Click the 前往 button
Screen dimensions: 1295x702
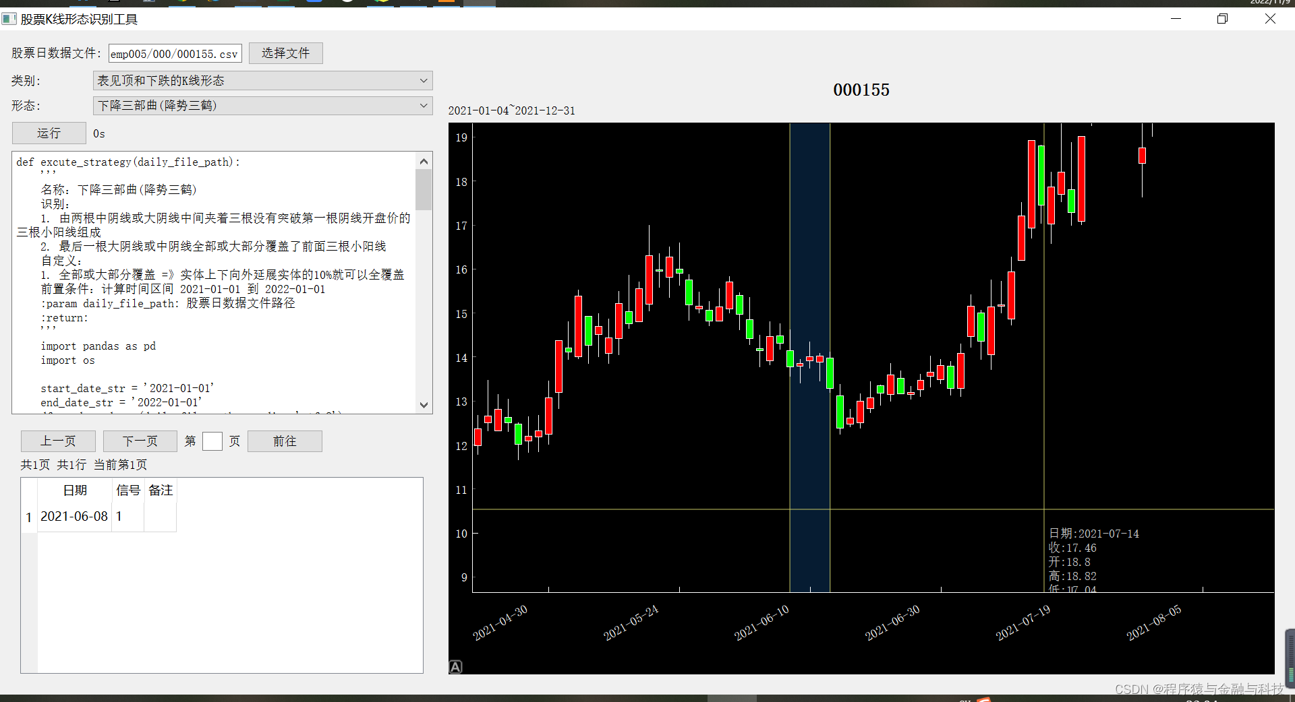coord(285,441)
